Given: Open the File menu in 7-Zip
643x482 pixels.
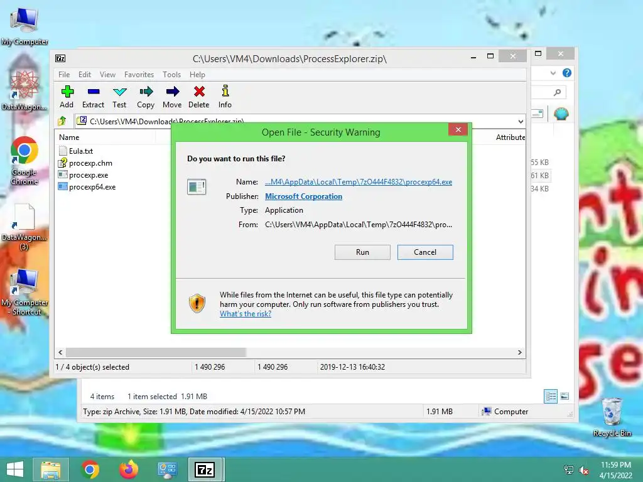Looking at the screenshot, I should tap(64, 75).
